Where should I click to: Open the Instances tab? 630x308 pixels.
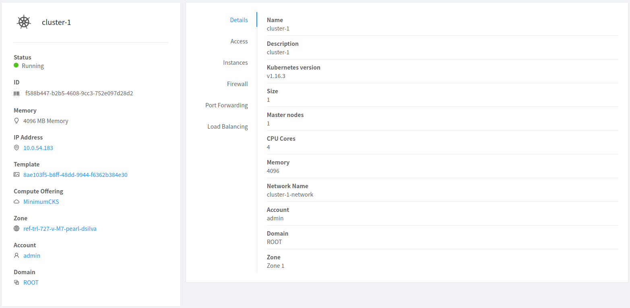click(235, 62)
